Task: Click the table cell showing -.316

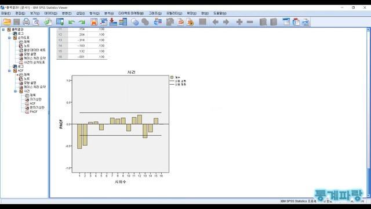Action: tap(78, 40)
